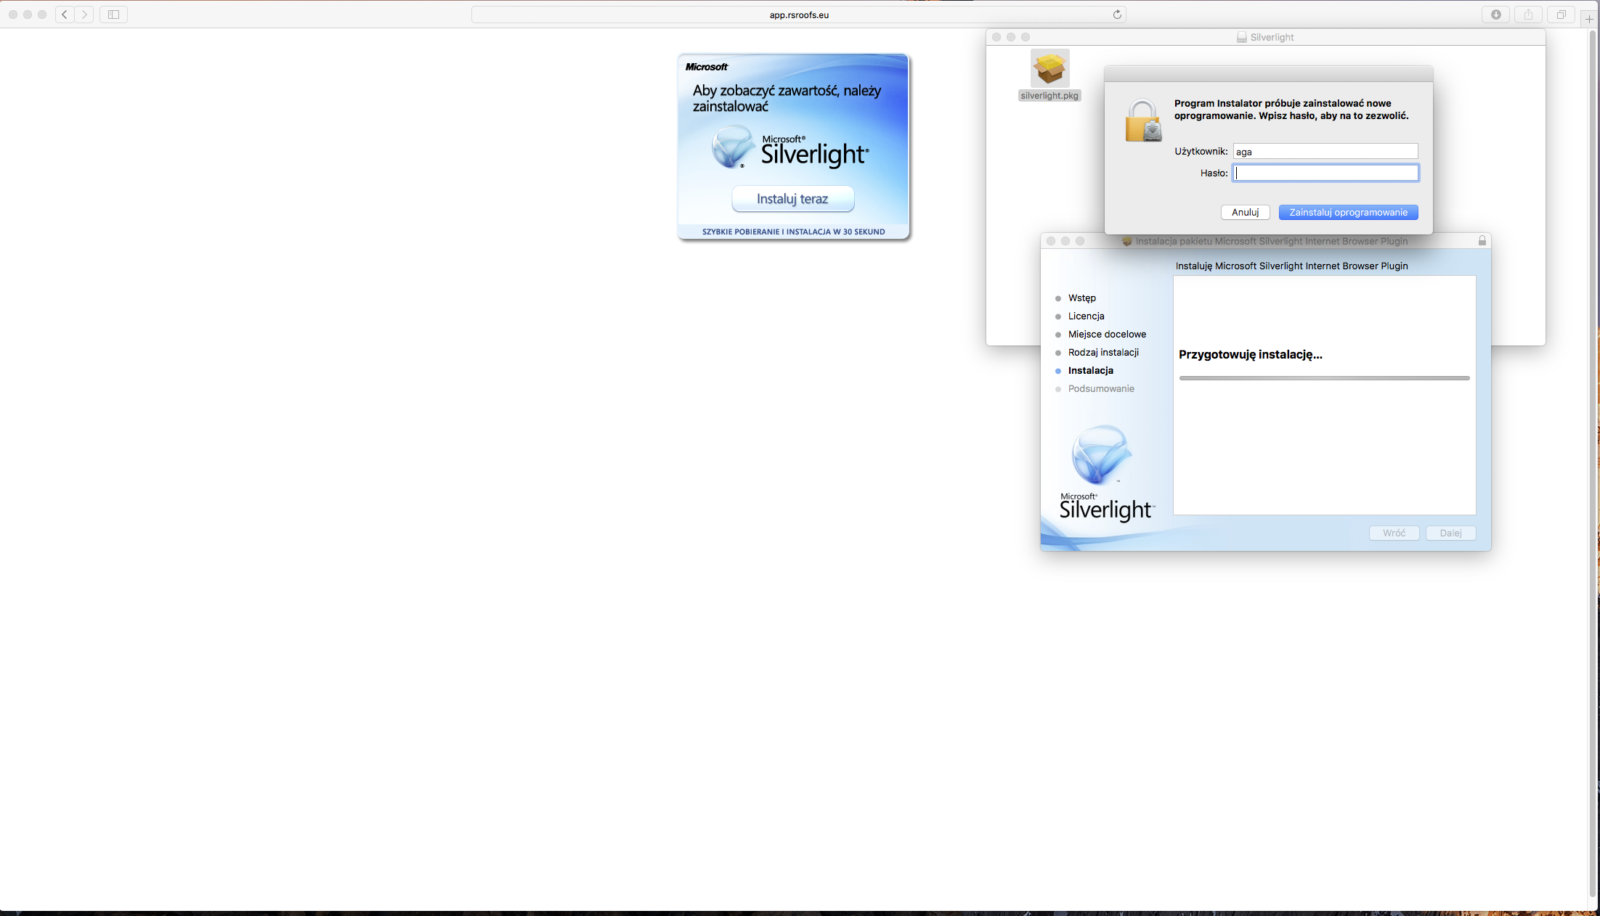Click the installation progress bar

1324,377
